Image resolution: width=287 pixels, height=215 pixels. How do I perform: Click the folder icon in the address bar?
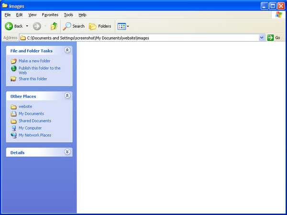(23, 38)
